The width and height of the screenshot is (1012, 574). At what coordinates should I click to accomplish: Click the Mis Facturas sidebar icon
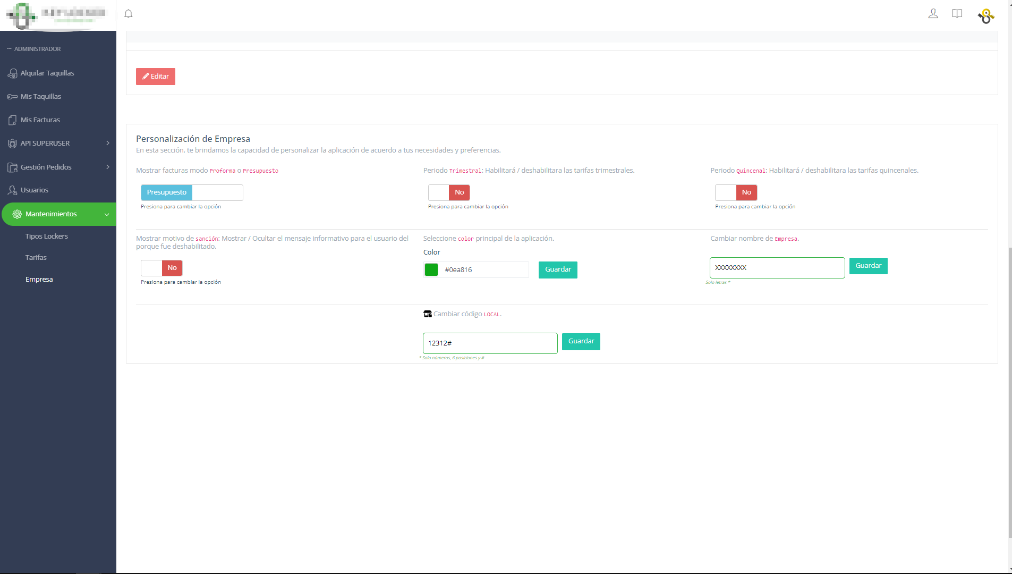coord(12,120)
